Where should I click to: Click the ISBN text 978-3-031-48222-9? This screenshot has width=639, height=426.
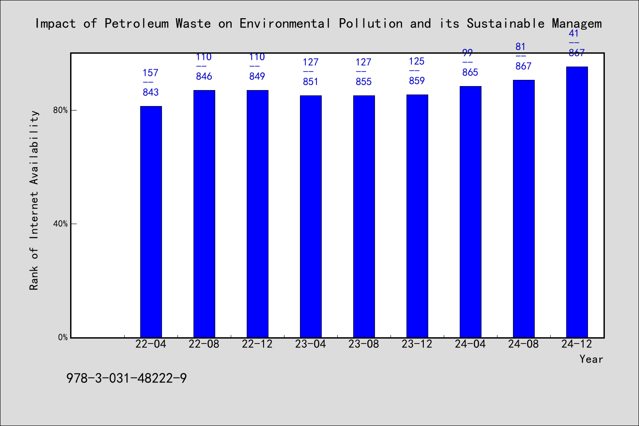[126, 379]
